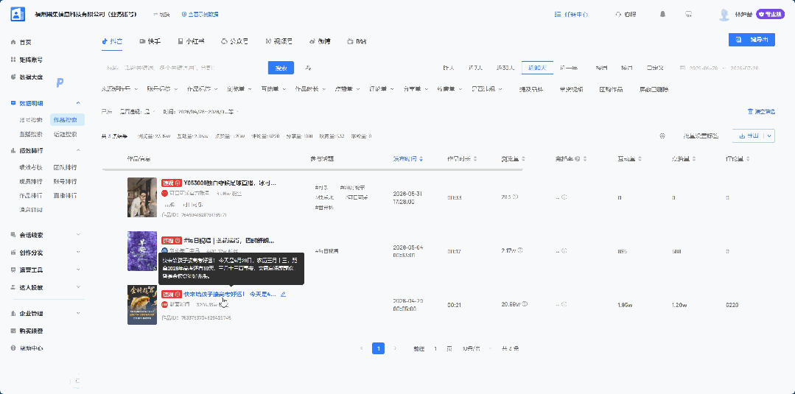Click the 清空筛选 trash icon
Image resolution: width=795 pixels, height=394 pixels.
point(750,111)
